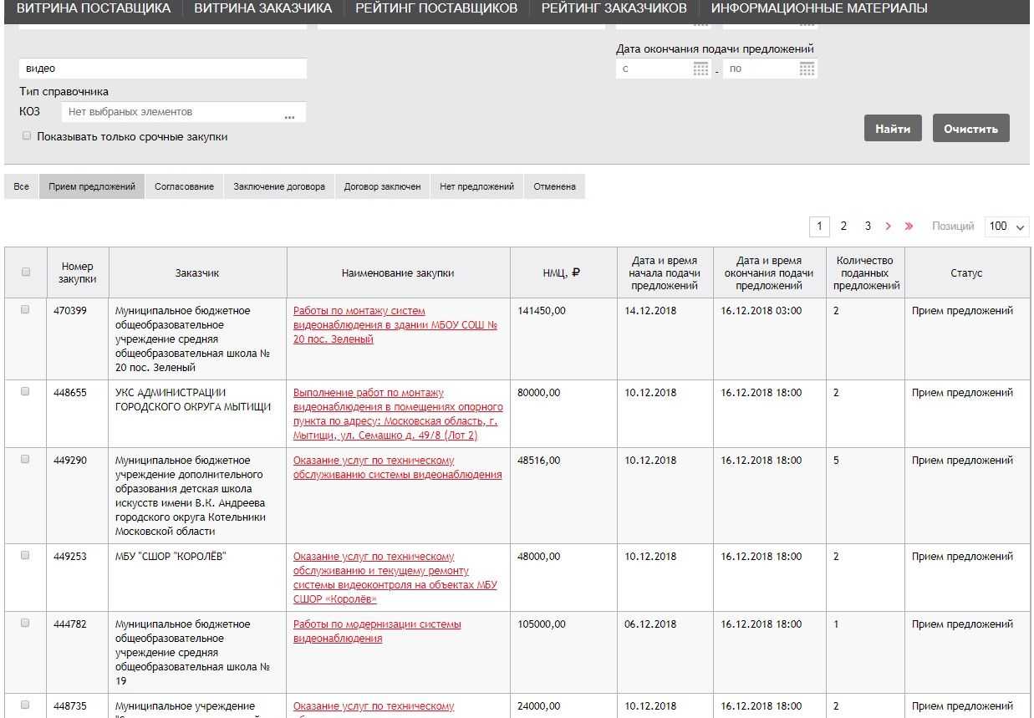Select the Договор заключен tab
The height and width of the screenshot is (718, 1034).
[382, 187]
